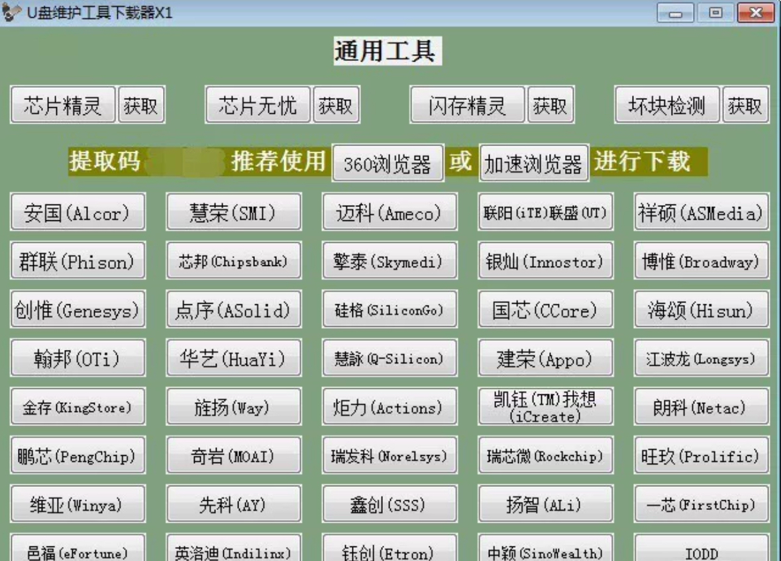
Task: Maximize the U盘维护工具下载器 window
Action: click(715, 13)
